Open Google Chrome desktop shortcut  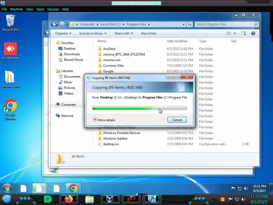pos(10,109)
